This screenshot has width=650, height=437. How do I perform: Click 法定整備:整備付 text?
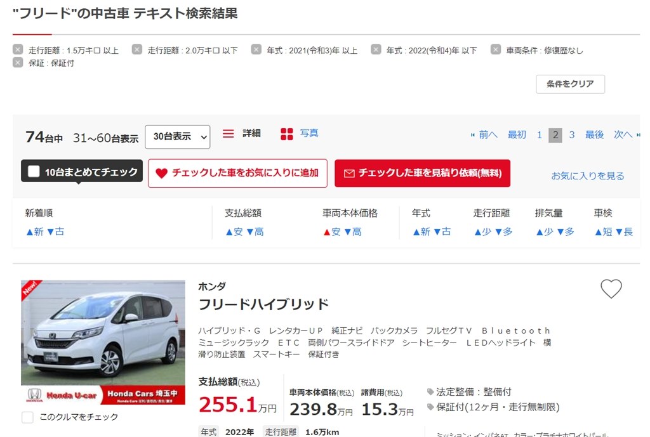coord(474,392)
